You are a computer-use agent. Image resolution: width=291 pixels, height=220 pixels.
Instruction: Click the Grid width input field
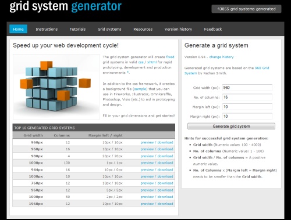tap(247, 88)
